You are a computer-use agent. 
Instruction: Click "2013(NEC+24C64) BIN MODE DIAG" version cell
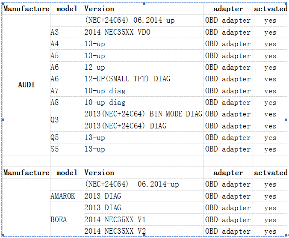pyautogui.click(x=143, y=114)
